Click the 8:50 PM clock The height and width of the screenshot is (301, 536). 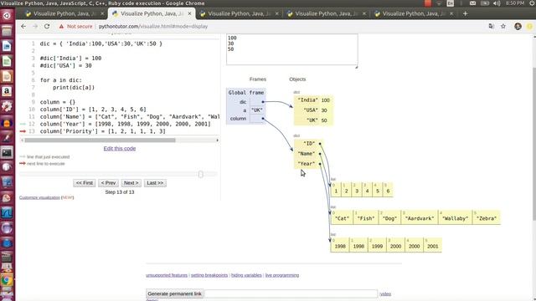point(515,3)
